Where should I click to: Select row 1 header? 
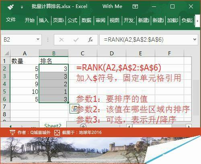[x=5, y=61]
